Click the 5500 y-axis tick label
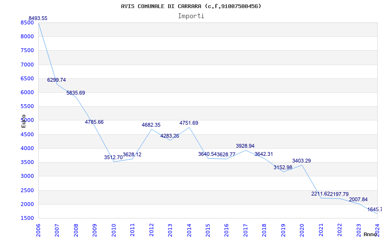382x239 pixels. (x=27, y=106)
